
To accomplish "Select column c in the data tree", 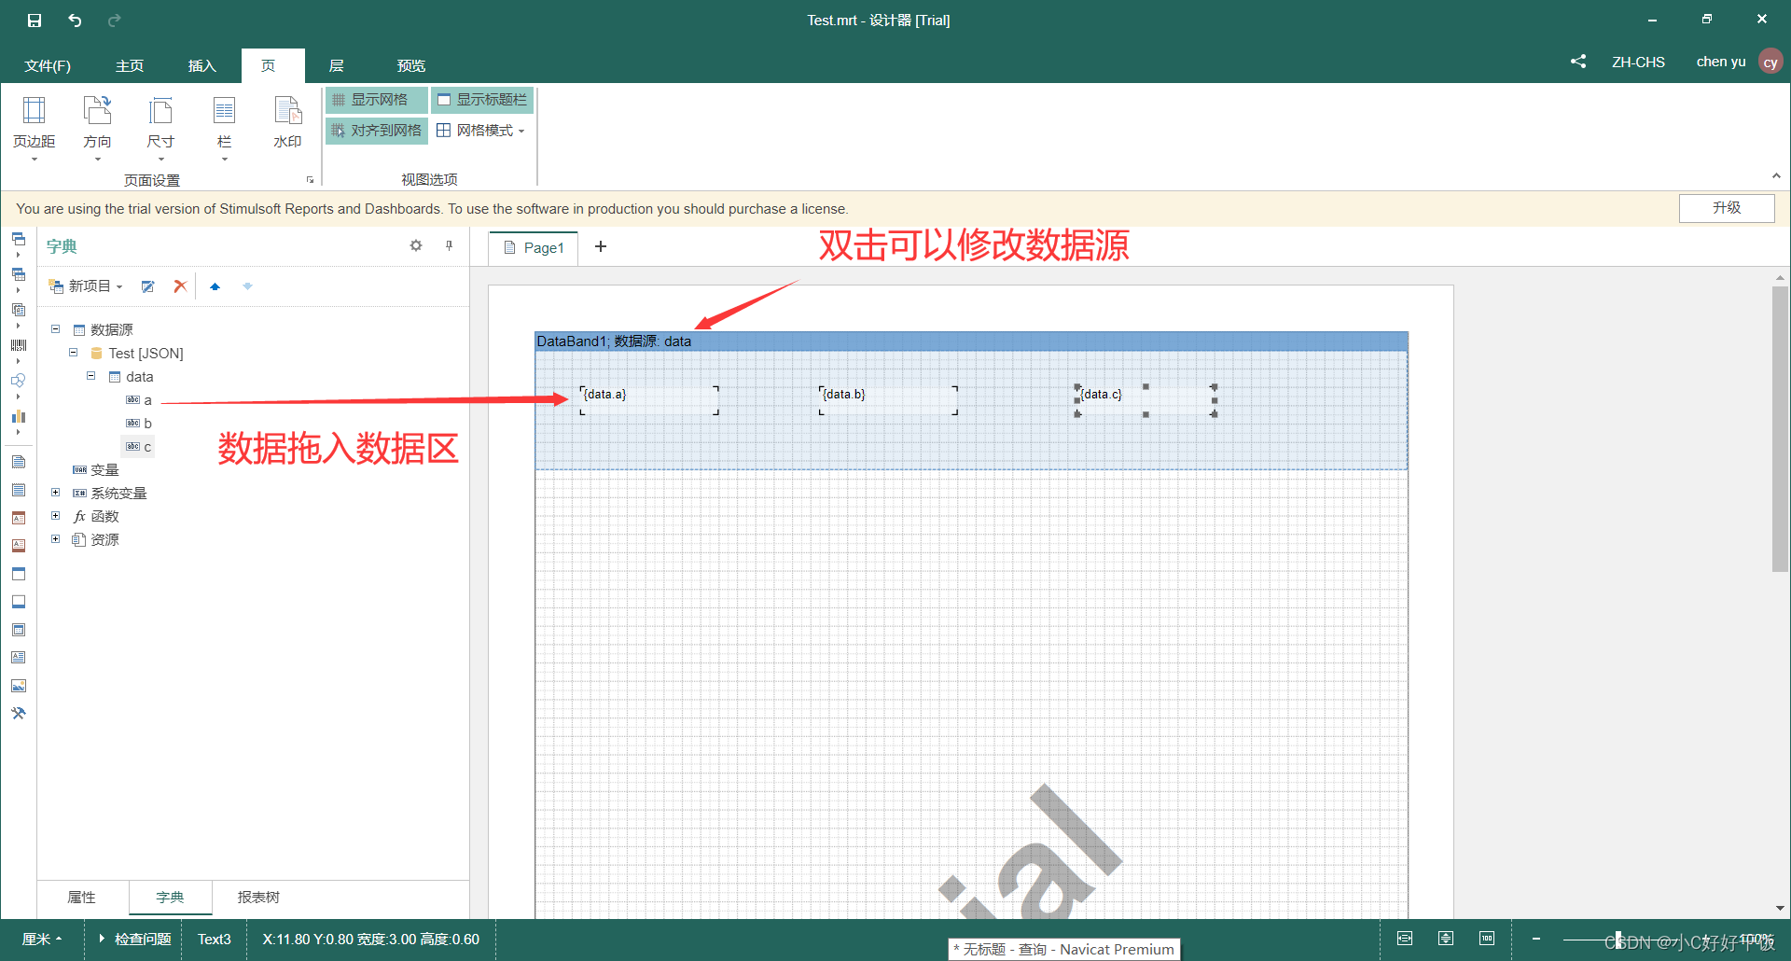I will tap(139, 447).
